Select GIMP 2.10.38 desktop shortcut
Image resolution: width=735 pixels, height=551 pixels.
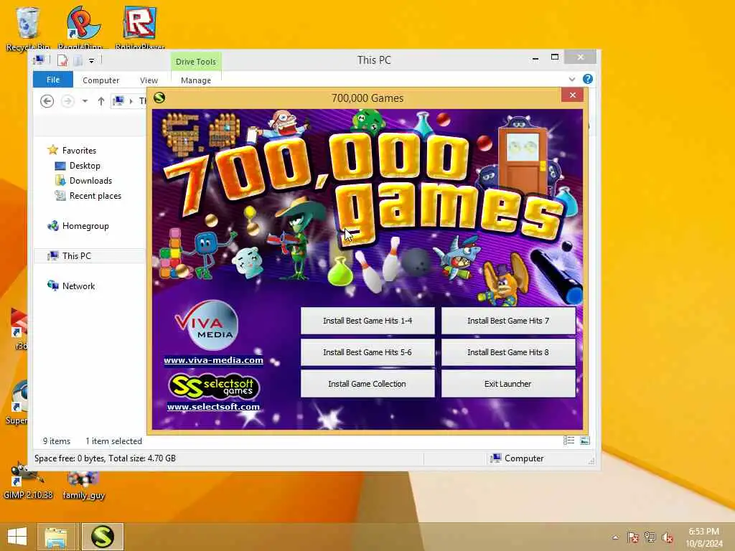pyautogui.click(x=28, y=480)
